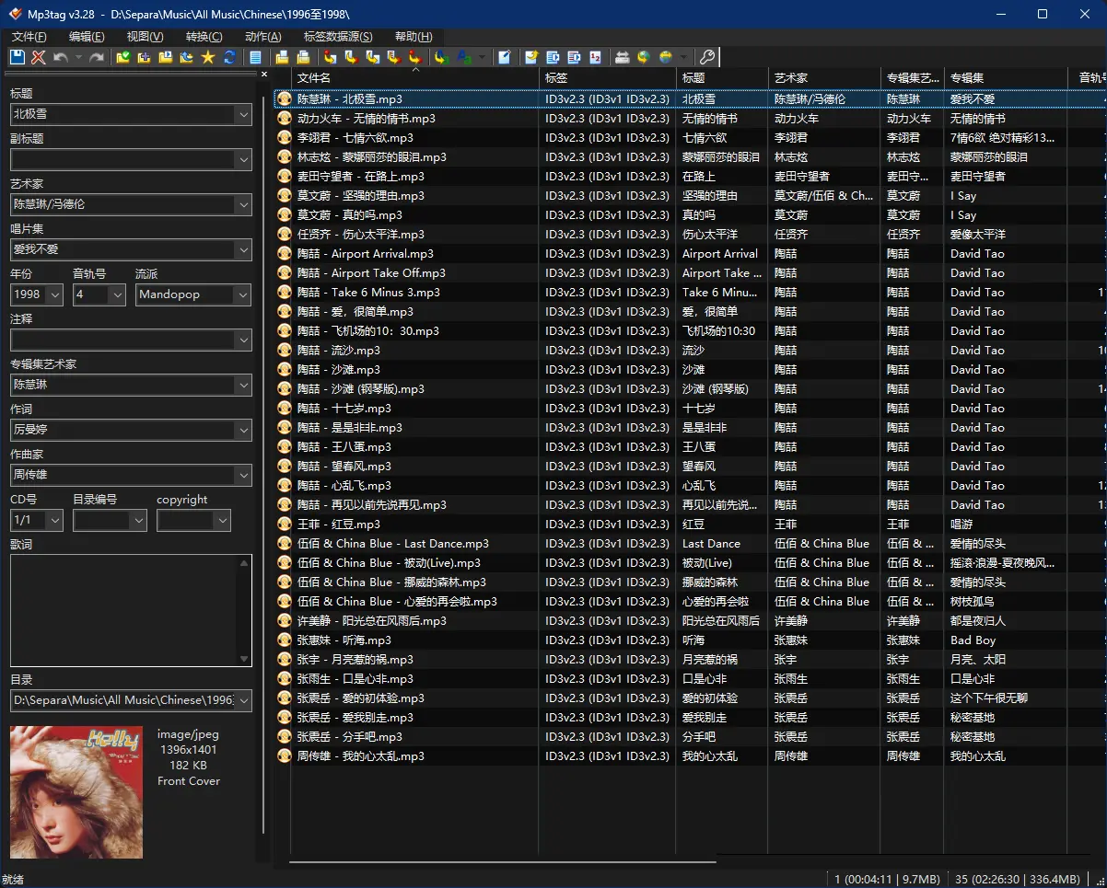Expand the 艺术家 field dropdown arrow

242,204
